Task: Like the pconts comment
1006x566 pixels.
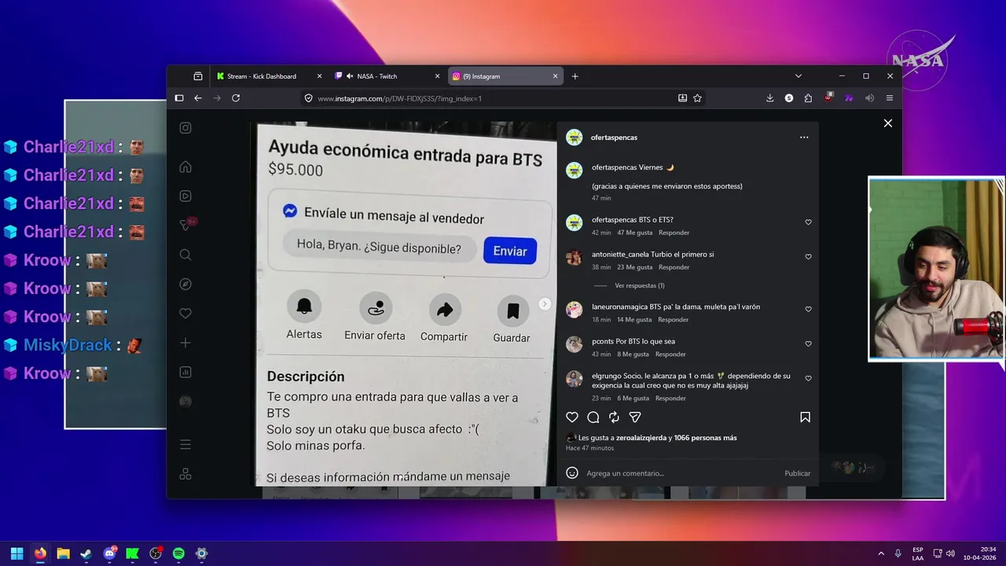Action: (x=808, y=344)
